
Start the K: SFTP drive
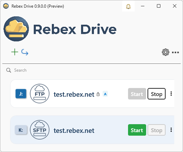pyautogui.click(x=137, y=130)
